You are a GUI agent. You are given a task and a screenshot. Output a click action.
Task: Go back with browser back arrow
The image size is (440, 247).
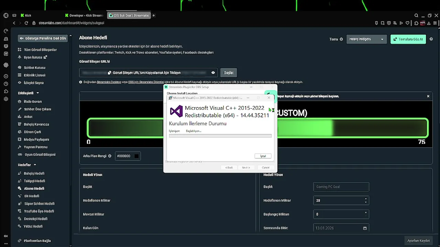[14, 23]
